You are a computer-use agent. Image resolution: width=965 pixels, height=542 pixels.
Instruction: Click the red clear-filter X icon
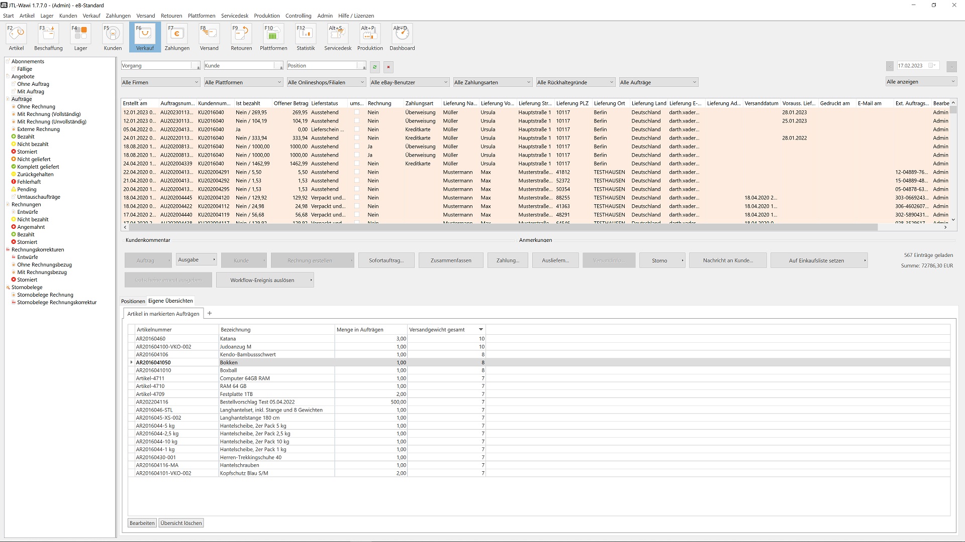pos(388,67)
